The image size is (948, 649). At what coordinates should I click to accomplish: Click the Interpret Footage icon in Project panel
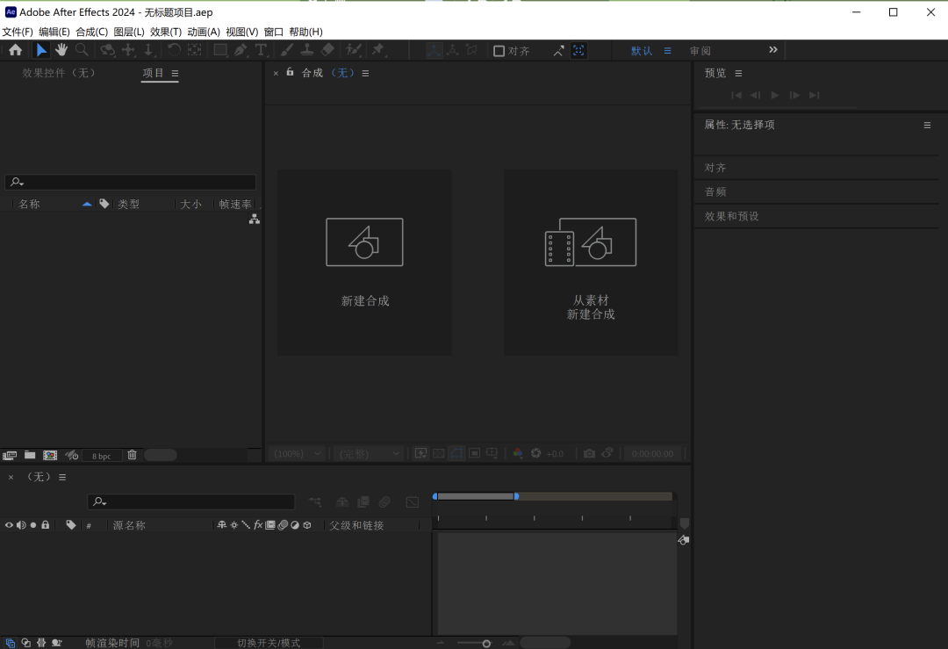[x=10, y=455]
